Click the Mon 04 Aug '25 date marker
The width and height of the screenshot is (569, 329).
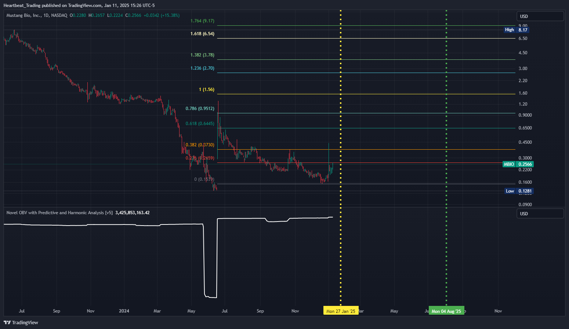click(446, 311)
